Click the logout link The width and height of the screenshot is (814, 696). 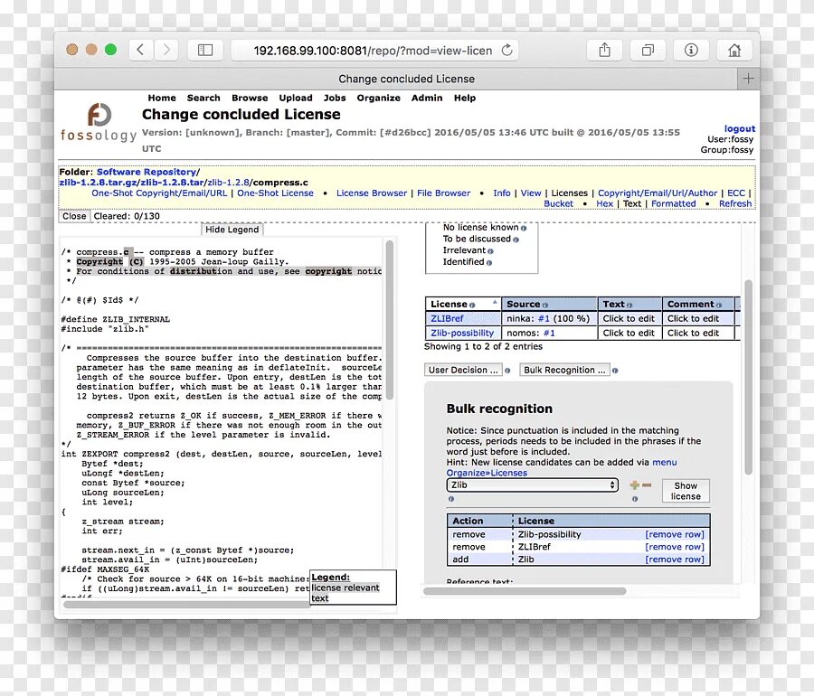pos(740,128)
